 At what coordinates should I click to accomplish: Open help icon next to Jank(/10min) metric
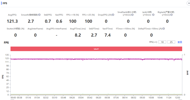click(153, 15)
